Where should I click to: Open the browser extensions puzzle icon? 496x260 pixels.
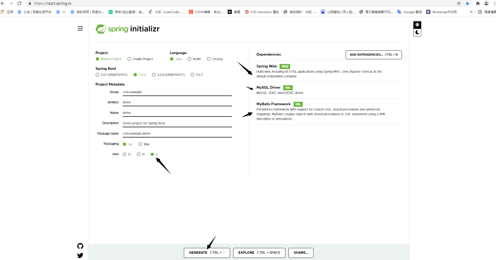tap(478, 3)
